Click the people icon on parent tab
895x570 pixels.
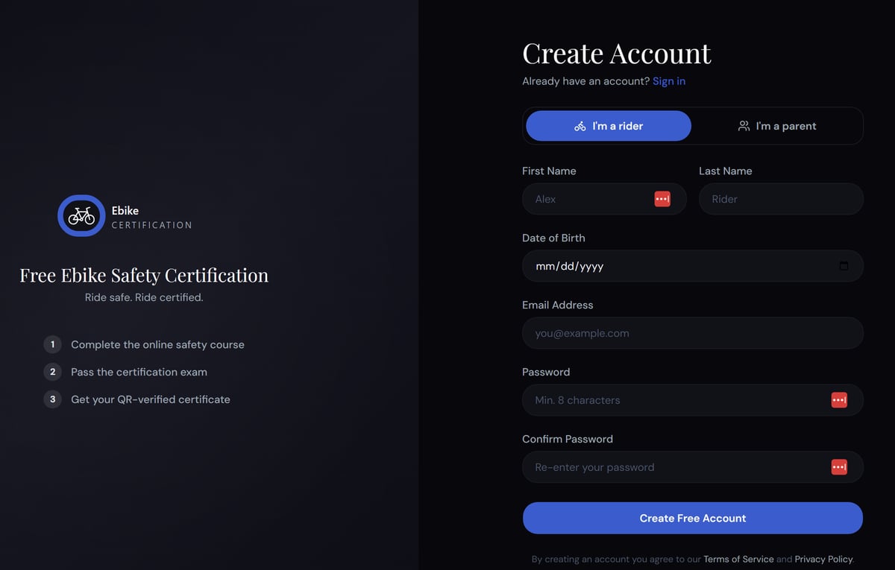(x=744, y=127)
